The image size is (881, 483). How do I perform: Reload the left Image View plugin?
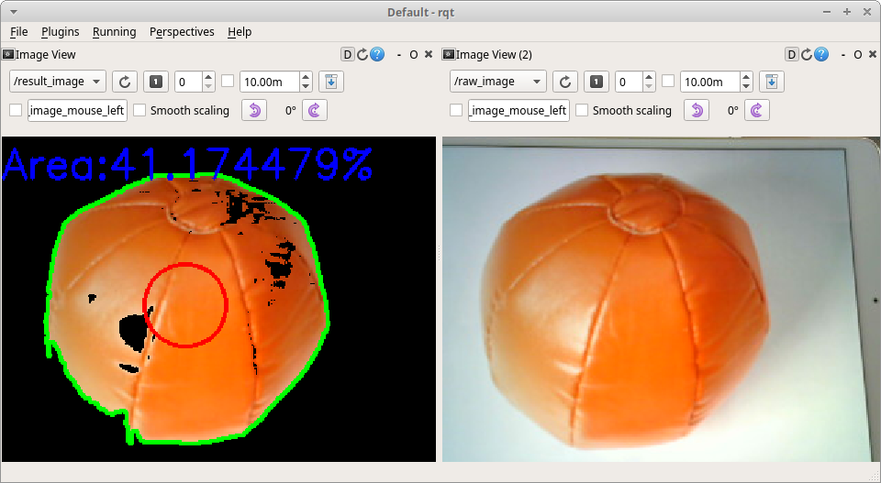[x=362, y=54]
